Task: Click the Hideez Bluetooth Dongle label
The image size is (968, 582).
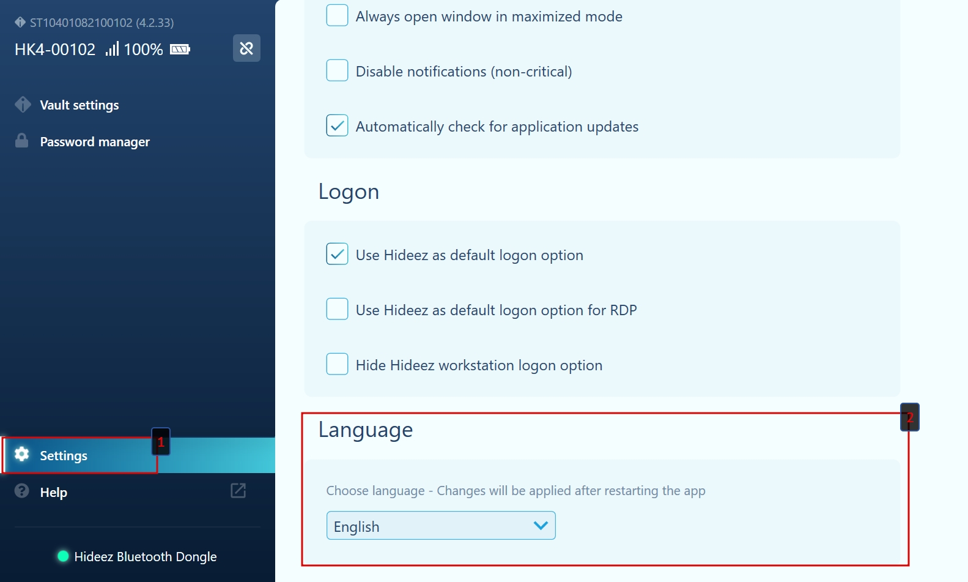Action: (x=146, y=557)
